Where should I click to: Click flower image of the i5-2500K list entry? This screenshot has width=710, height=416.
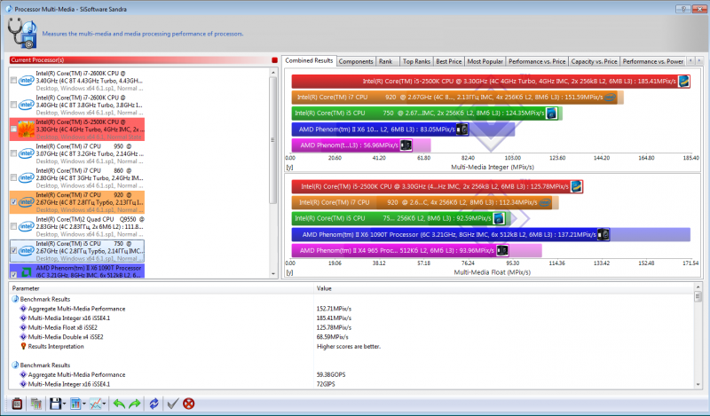click(x=27, y=129)
